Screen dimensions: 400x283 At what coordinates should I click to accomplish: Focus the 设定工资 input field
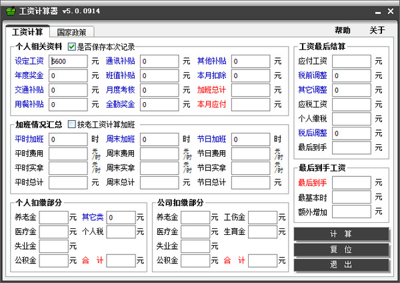tap(68, 61)
